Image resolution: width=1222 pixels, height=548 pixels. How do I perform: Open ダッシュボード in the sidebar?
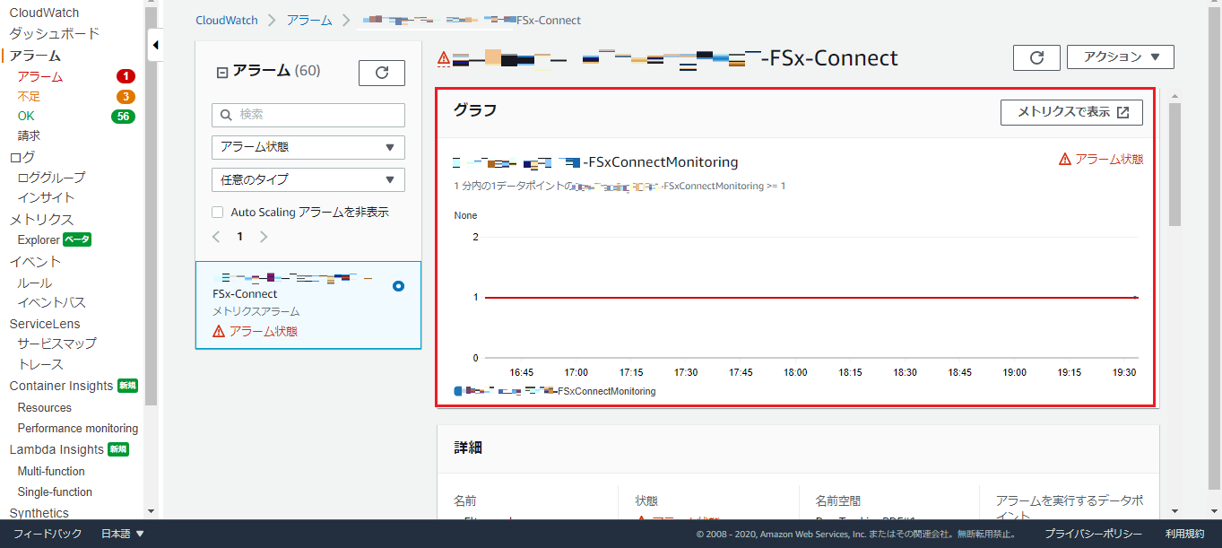pos(55,34)
